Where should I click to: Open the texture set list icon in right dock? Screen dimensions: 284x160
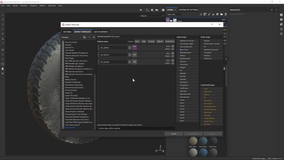tap(281, 15)
